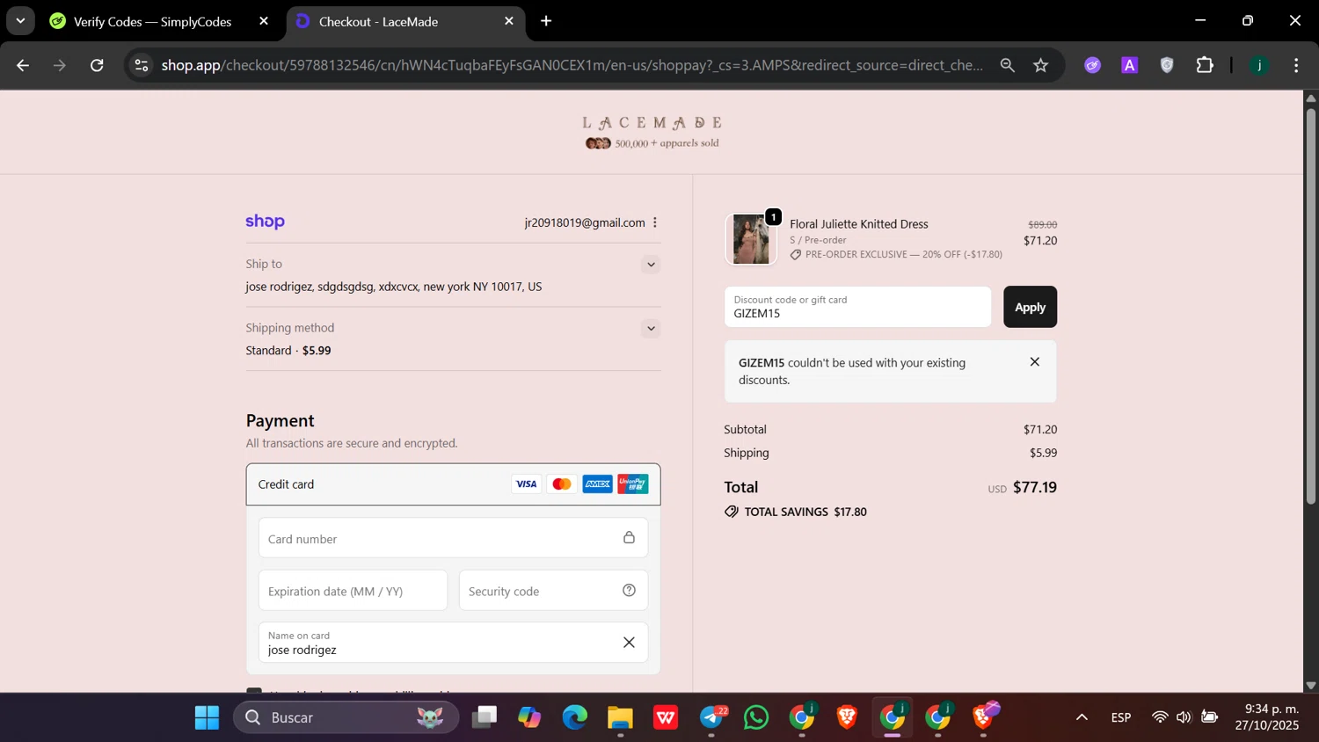Viewport: 1319px width, 742px height.
Task: Click the Shop logo in checkout
Action: [x=265, y=222]
